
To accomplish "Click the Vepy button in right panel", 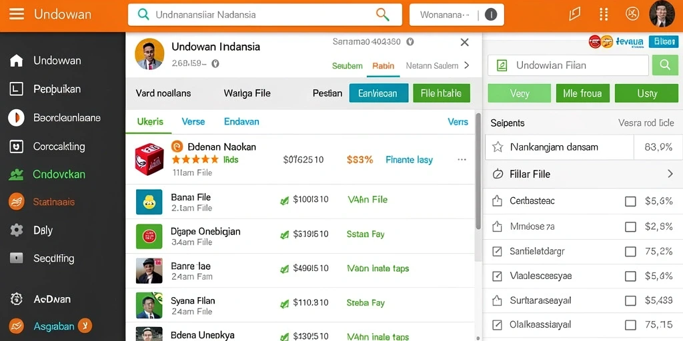I will 520,93.
